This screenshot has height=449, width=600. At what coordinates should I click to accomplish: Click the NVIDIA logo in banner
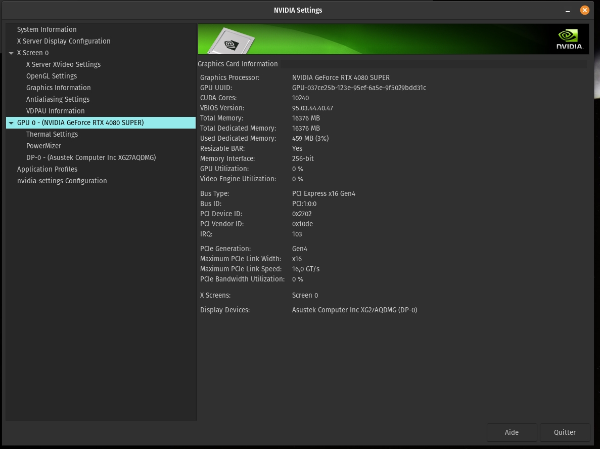(569, 39)
